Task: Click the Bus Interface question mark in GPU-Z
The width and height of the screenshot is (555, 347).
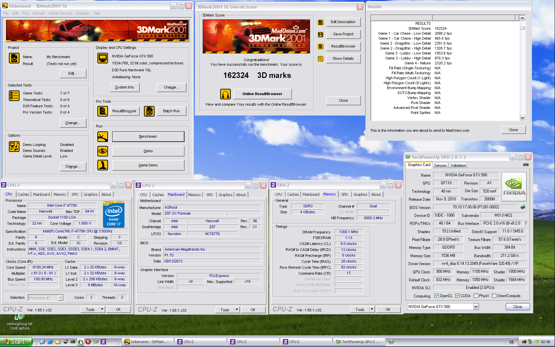Action: pyautogui.click(x=526, y=223)
